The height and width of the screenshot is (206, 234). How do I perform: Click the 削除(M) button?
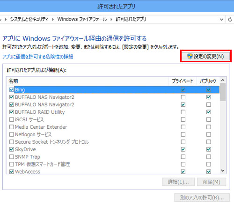pyautogui.click(x=212, y=182)
